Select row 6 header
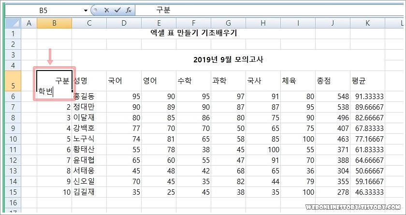The image size is (406, 215). tap(13, 96)
